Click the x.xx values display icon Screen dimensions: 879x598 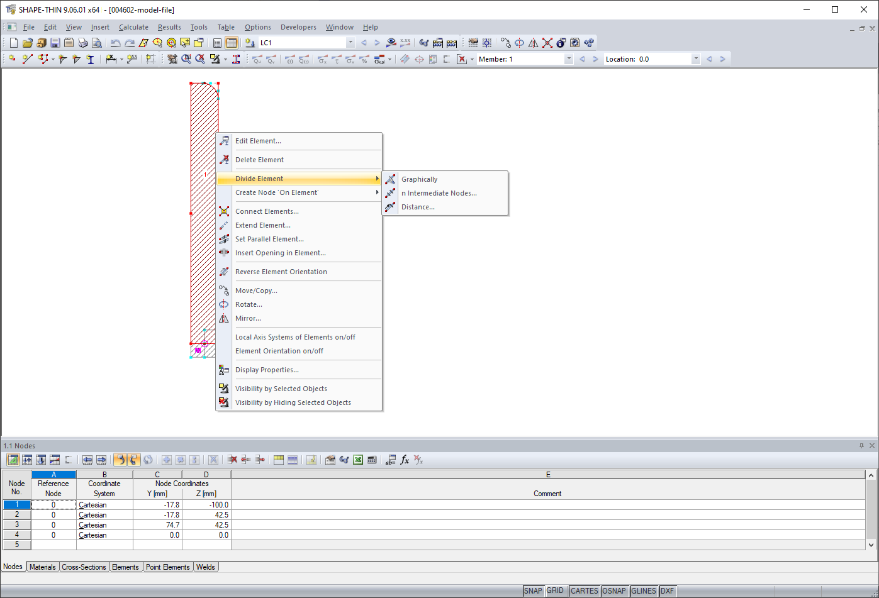(405, 43)
